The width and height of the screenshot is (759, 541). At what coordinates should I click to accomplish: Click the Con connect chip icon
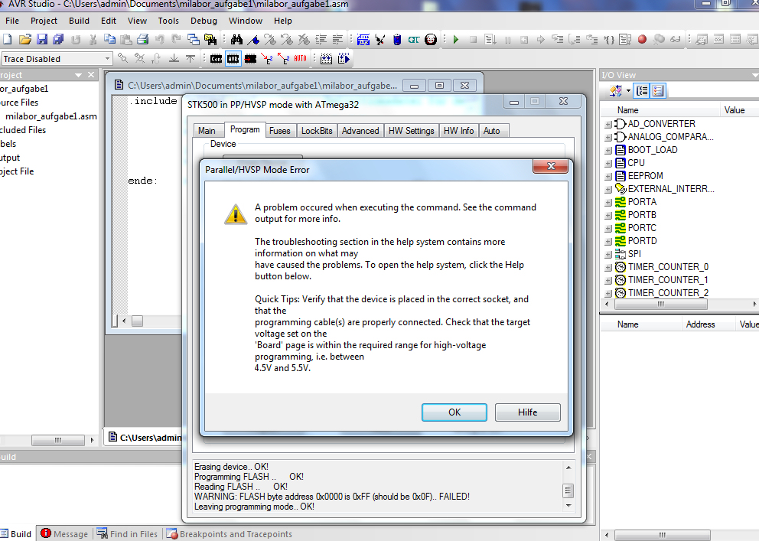(216, 59)
